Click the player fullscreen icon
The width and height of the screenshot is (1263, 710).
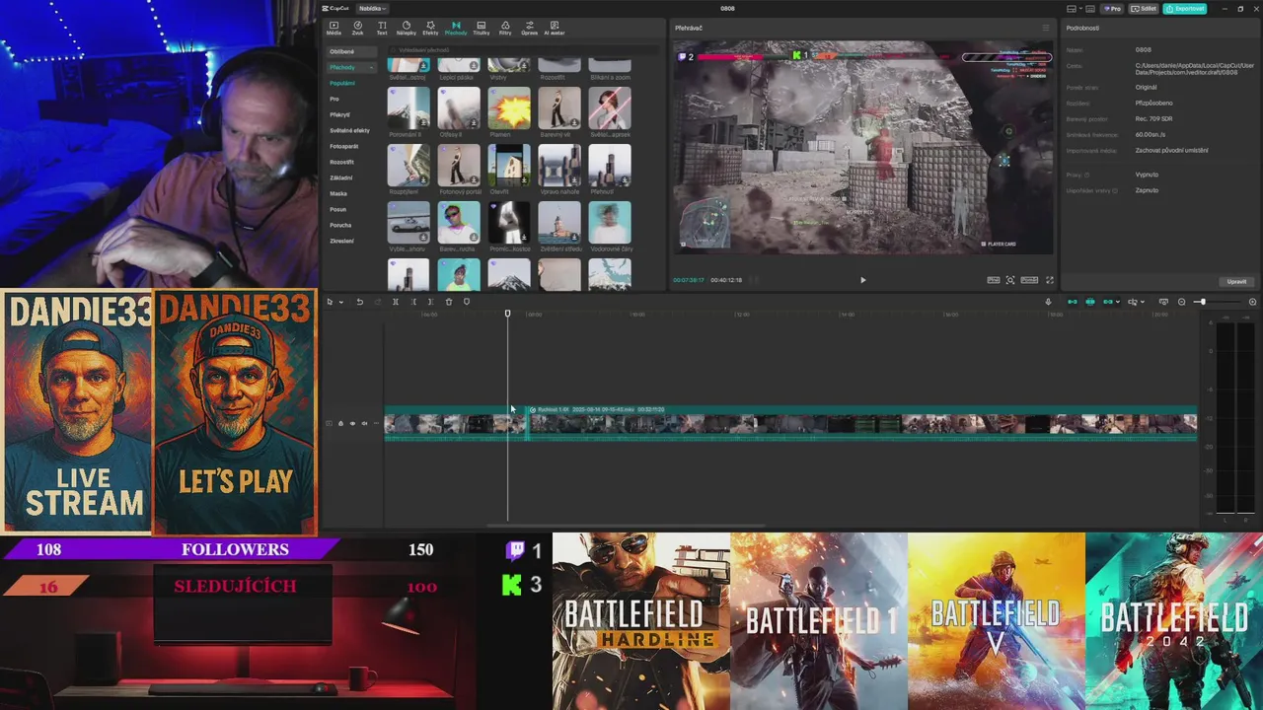pos(1049,280)
